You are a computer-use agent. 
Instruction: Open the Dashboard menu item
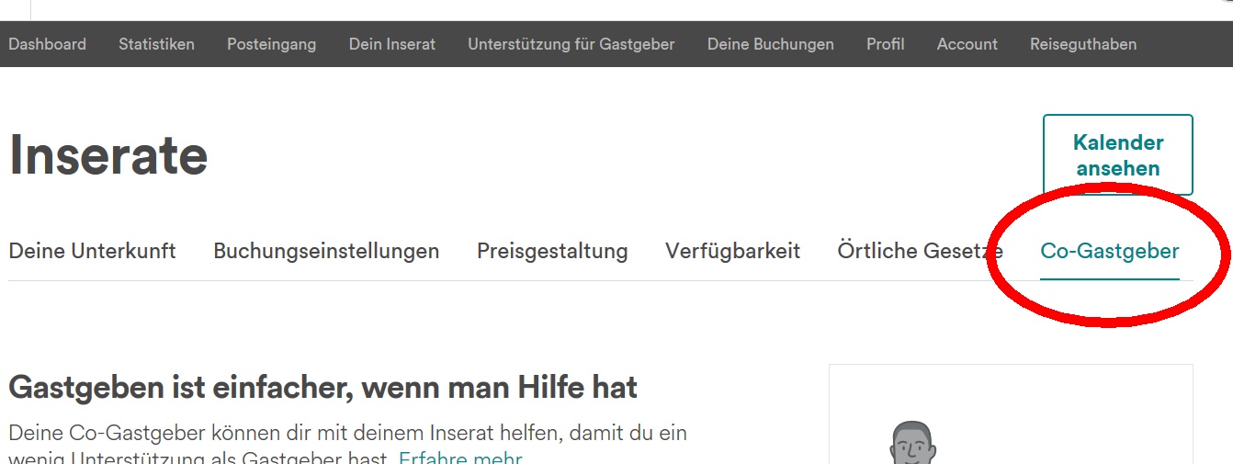click(x=47, y=44)
